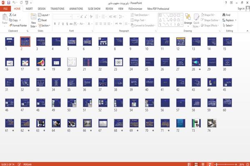
Task: Open Reading View from status bar
Action: [x=203, y=164]
